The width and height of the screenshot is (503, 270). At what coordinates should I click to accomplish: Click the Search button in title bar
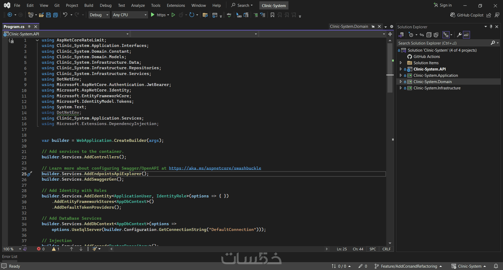242,5
